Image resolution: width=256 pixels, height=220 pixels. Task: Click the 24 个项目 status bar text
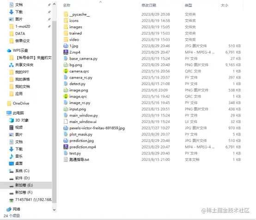(x=12, y=216)
